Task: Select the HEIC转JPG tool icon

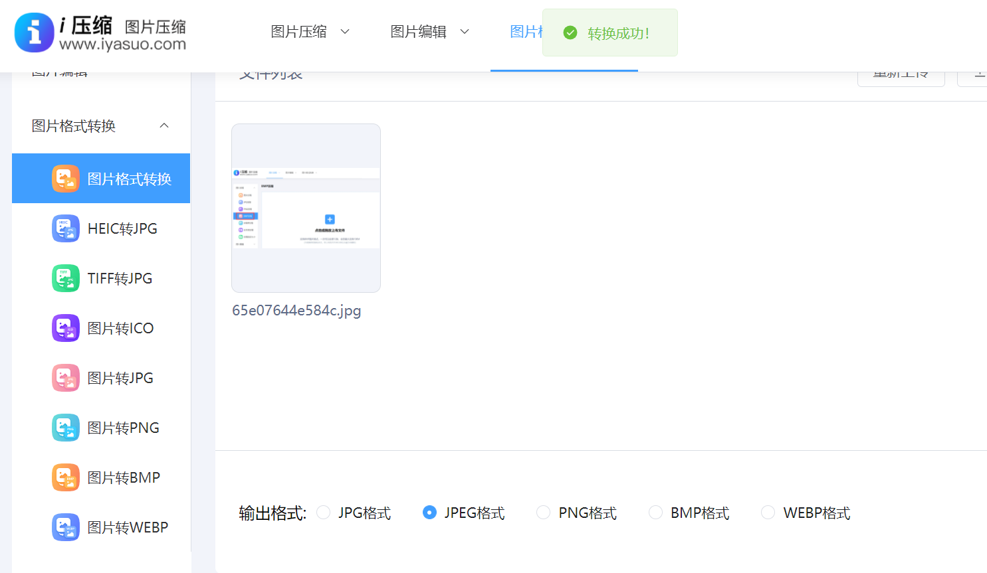Action: [x=65, y=228]
